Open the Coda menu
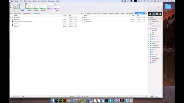The height and width of the screenshot is (103, 184). tap(16, 1)
